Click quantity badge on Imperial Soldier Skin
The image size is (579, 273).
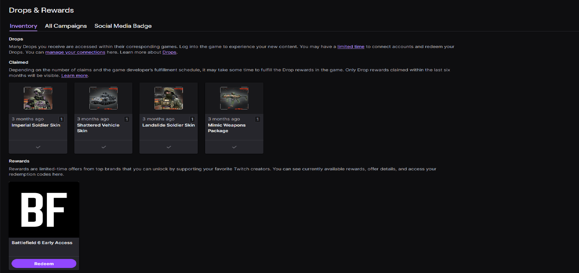tap(61, 119)
